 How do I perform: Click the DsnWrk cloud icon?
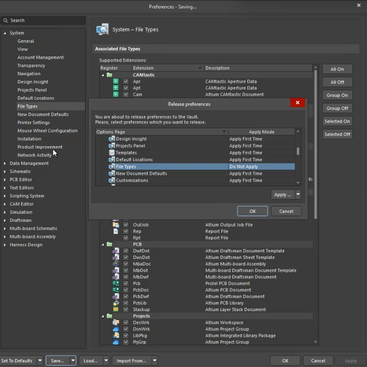click(116, 329)
